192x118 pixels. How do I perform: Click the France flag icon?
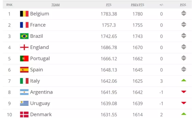point(24,25)
